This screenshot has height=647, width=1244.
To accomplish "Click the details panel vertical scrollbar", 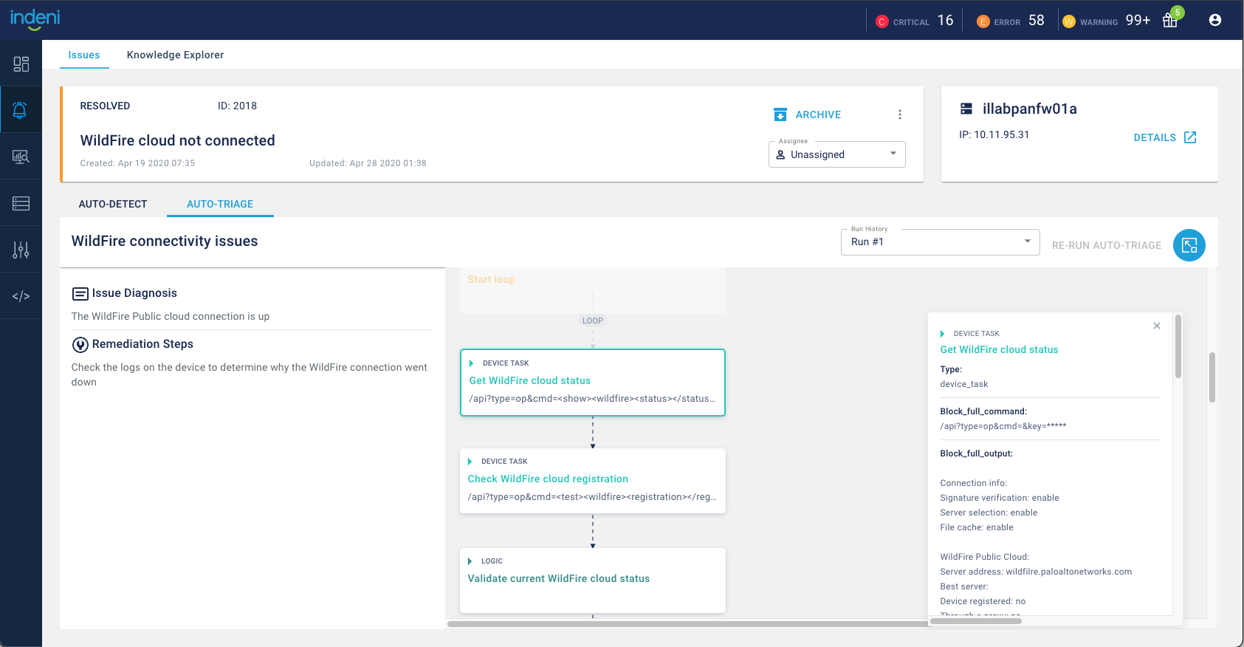I will [1178, 346].
